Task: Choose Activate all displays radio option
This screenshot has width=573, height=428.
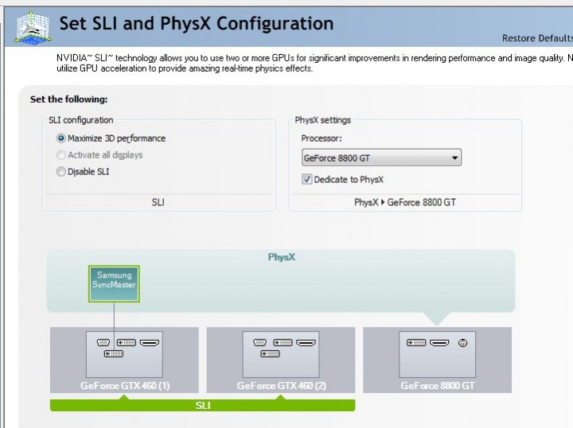Action: click(61, 155)
